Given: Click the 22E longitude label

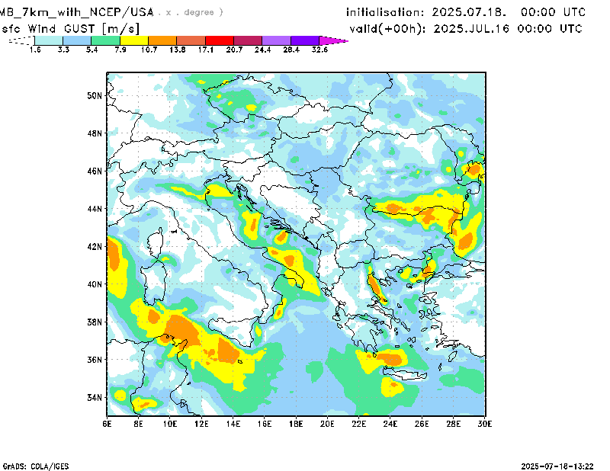Looking at the screenshot, I should 359,424.
